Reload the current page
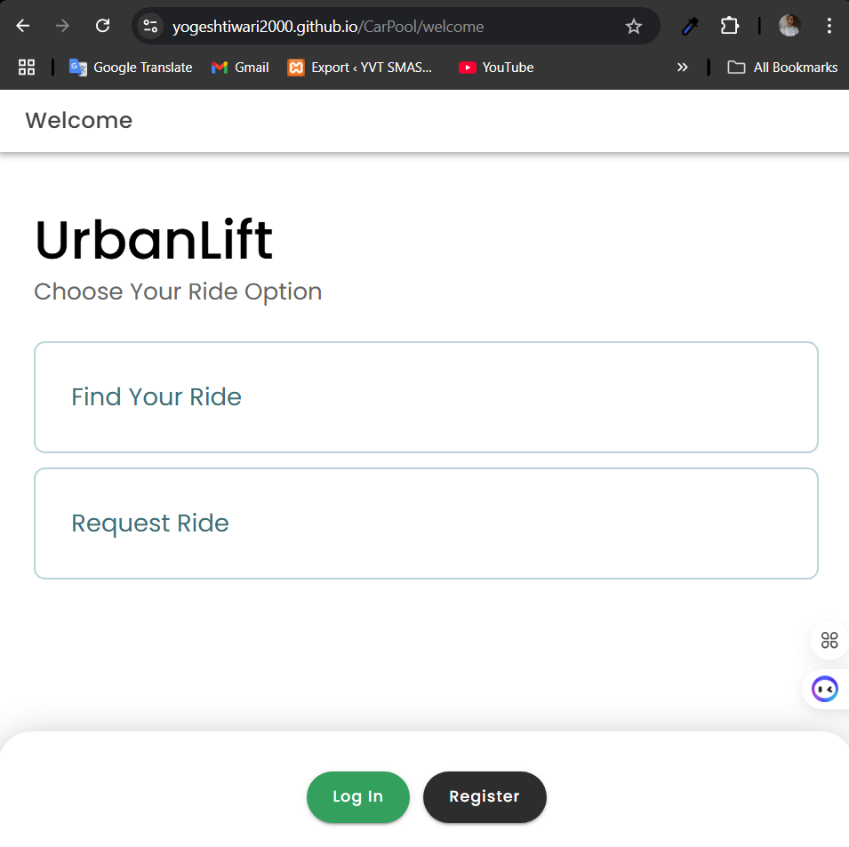This screenshot has height=847, width=849. pos(103,26)
